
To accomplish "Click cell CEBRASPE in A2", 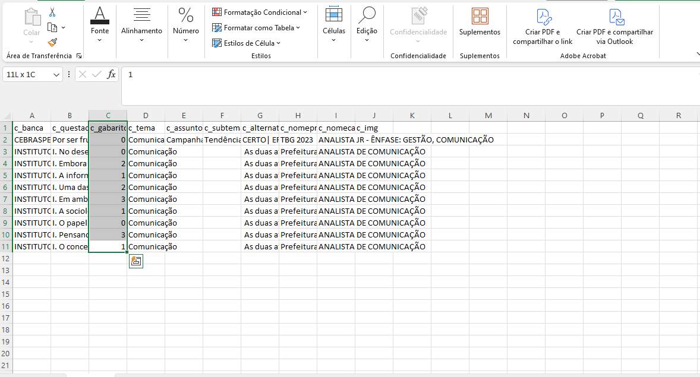I will [31, 140].
